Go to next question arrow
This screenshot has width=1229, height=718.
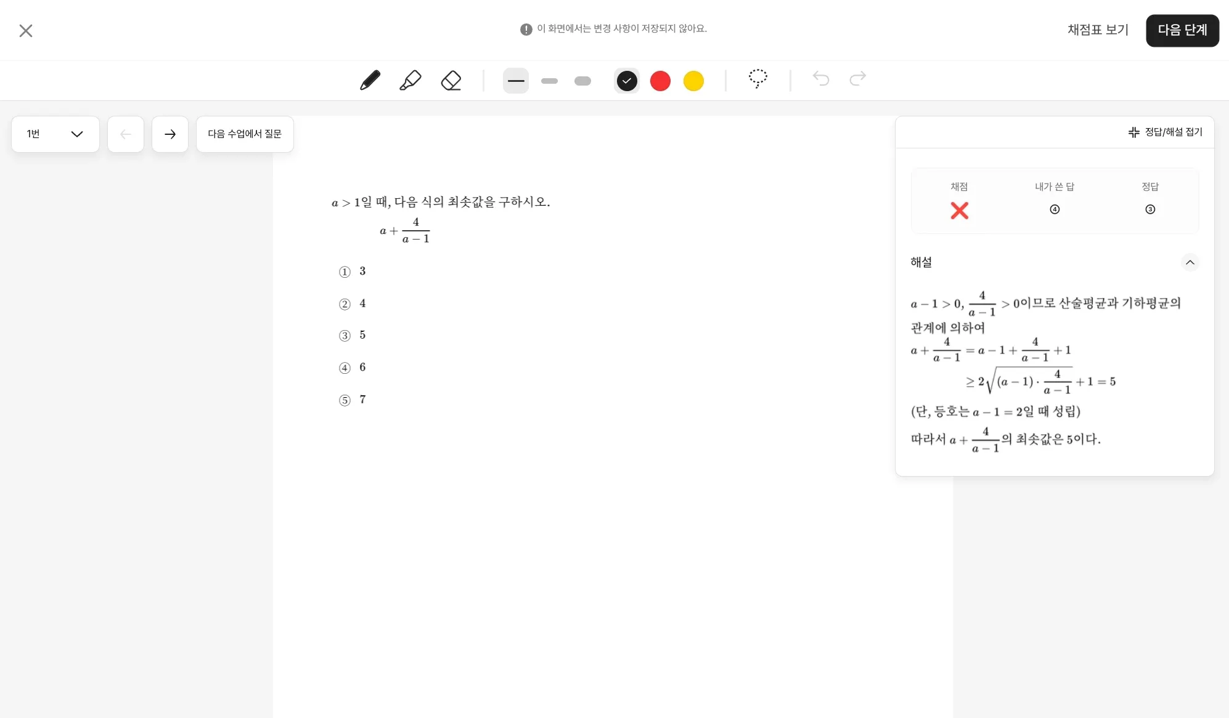tap(170, 134)
